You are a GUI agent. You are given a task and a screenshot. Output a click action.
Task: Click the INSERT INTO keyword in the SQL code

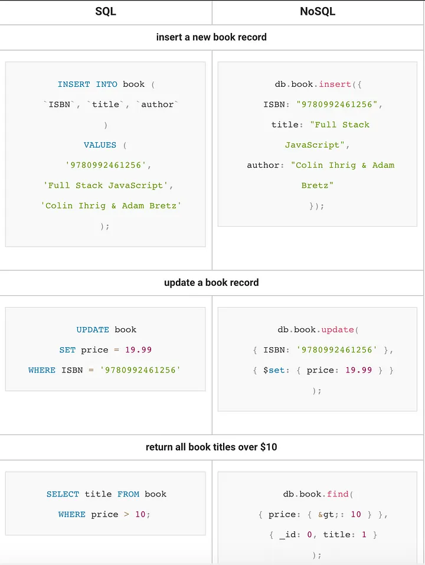coord(87,84)
